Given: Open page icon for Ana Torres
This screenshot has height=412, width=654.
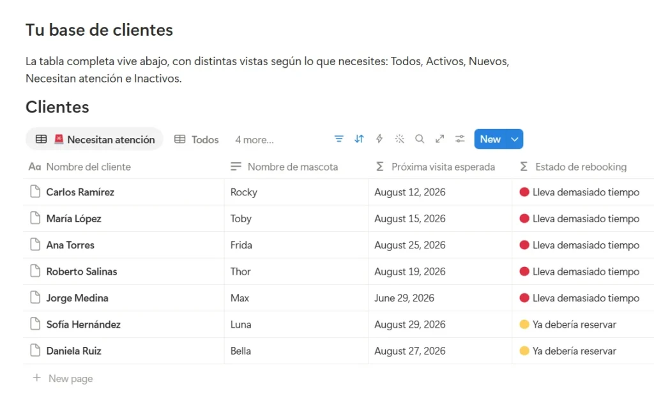Looking at the screenshot, I should (36, 245).
